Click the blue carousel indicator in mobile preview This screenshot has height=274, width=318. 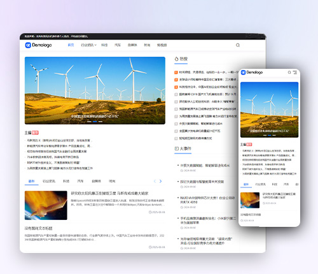tap(270, 135)
